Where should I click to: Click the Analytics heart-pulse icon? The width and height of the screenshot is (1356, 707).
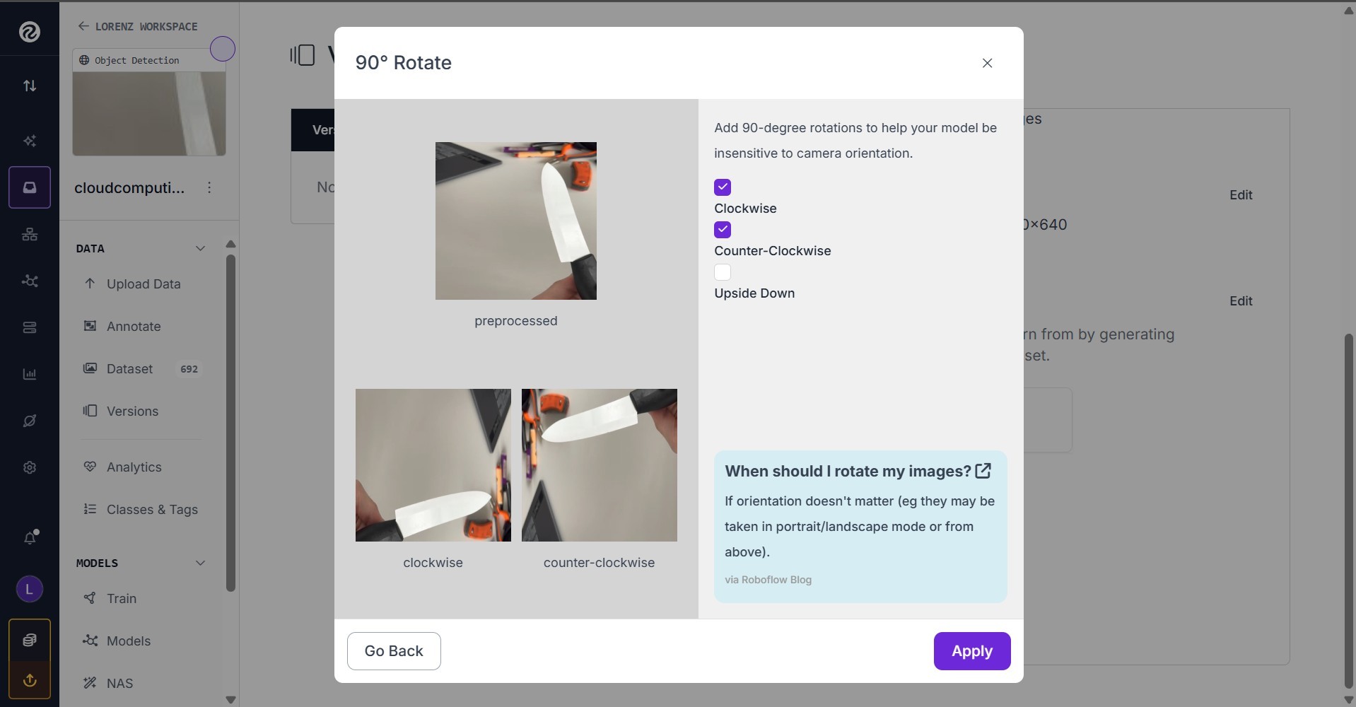(x=90, y=467)
